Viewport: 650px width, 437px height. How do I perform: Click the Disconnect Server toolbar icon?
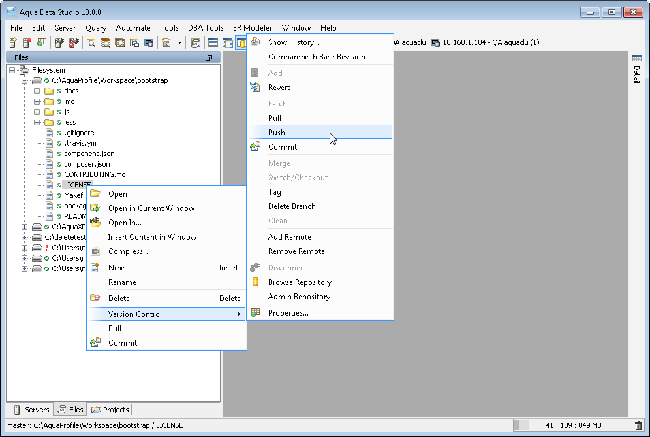point(74,42)
